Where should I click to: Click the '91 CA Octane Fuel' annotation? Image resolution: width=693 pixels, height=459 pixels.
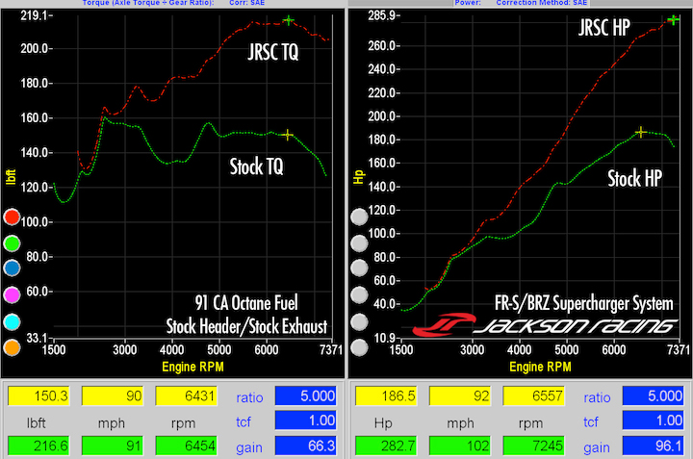point(246,303)
